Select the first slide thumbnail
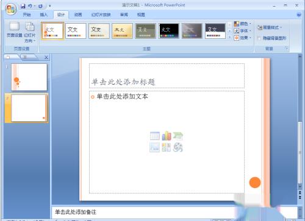This screenshot has width=305, height=221. (29, 77)
